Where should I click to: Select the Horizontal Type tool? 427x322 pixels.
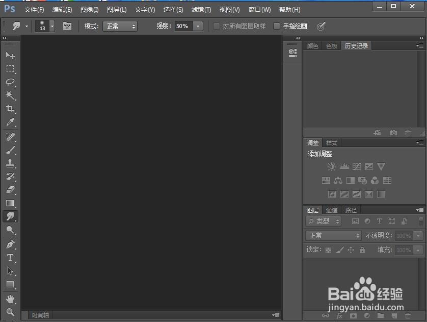coord(11,258)
